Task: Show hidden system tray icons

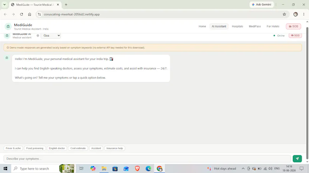Action: point(243,168)
